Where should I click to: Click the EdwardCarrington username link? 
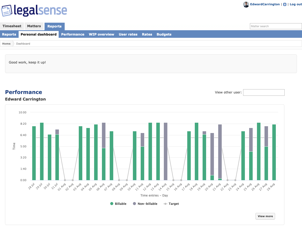point(265,4)
